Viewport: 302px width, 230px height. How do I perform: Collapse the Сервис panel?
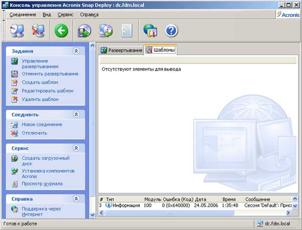77,148
